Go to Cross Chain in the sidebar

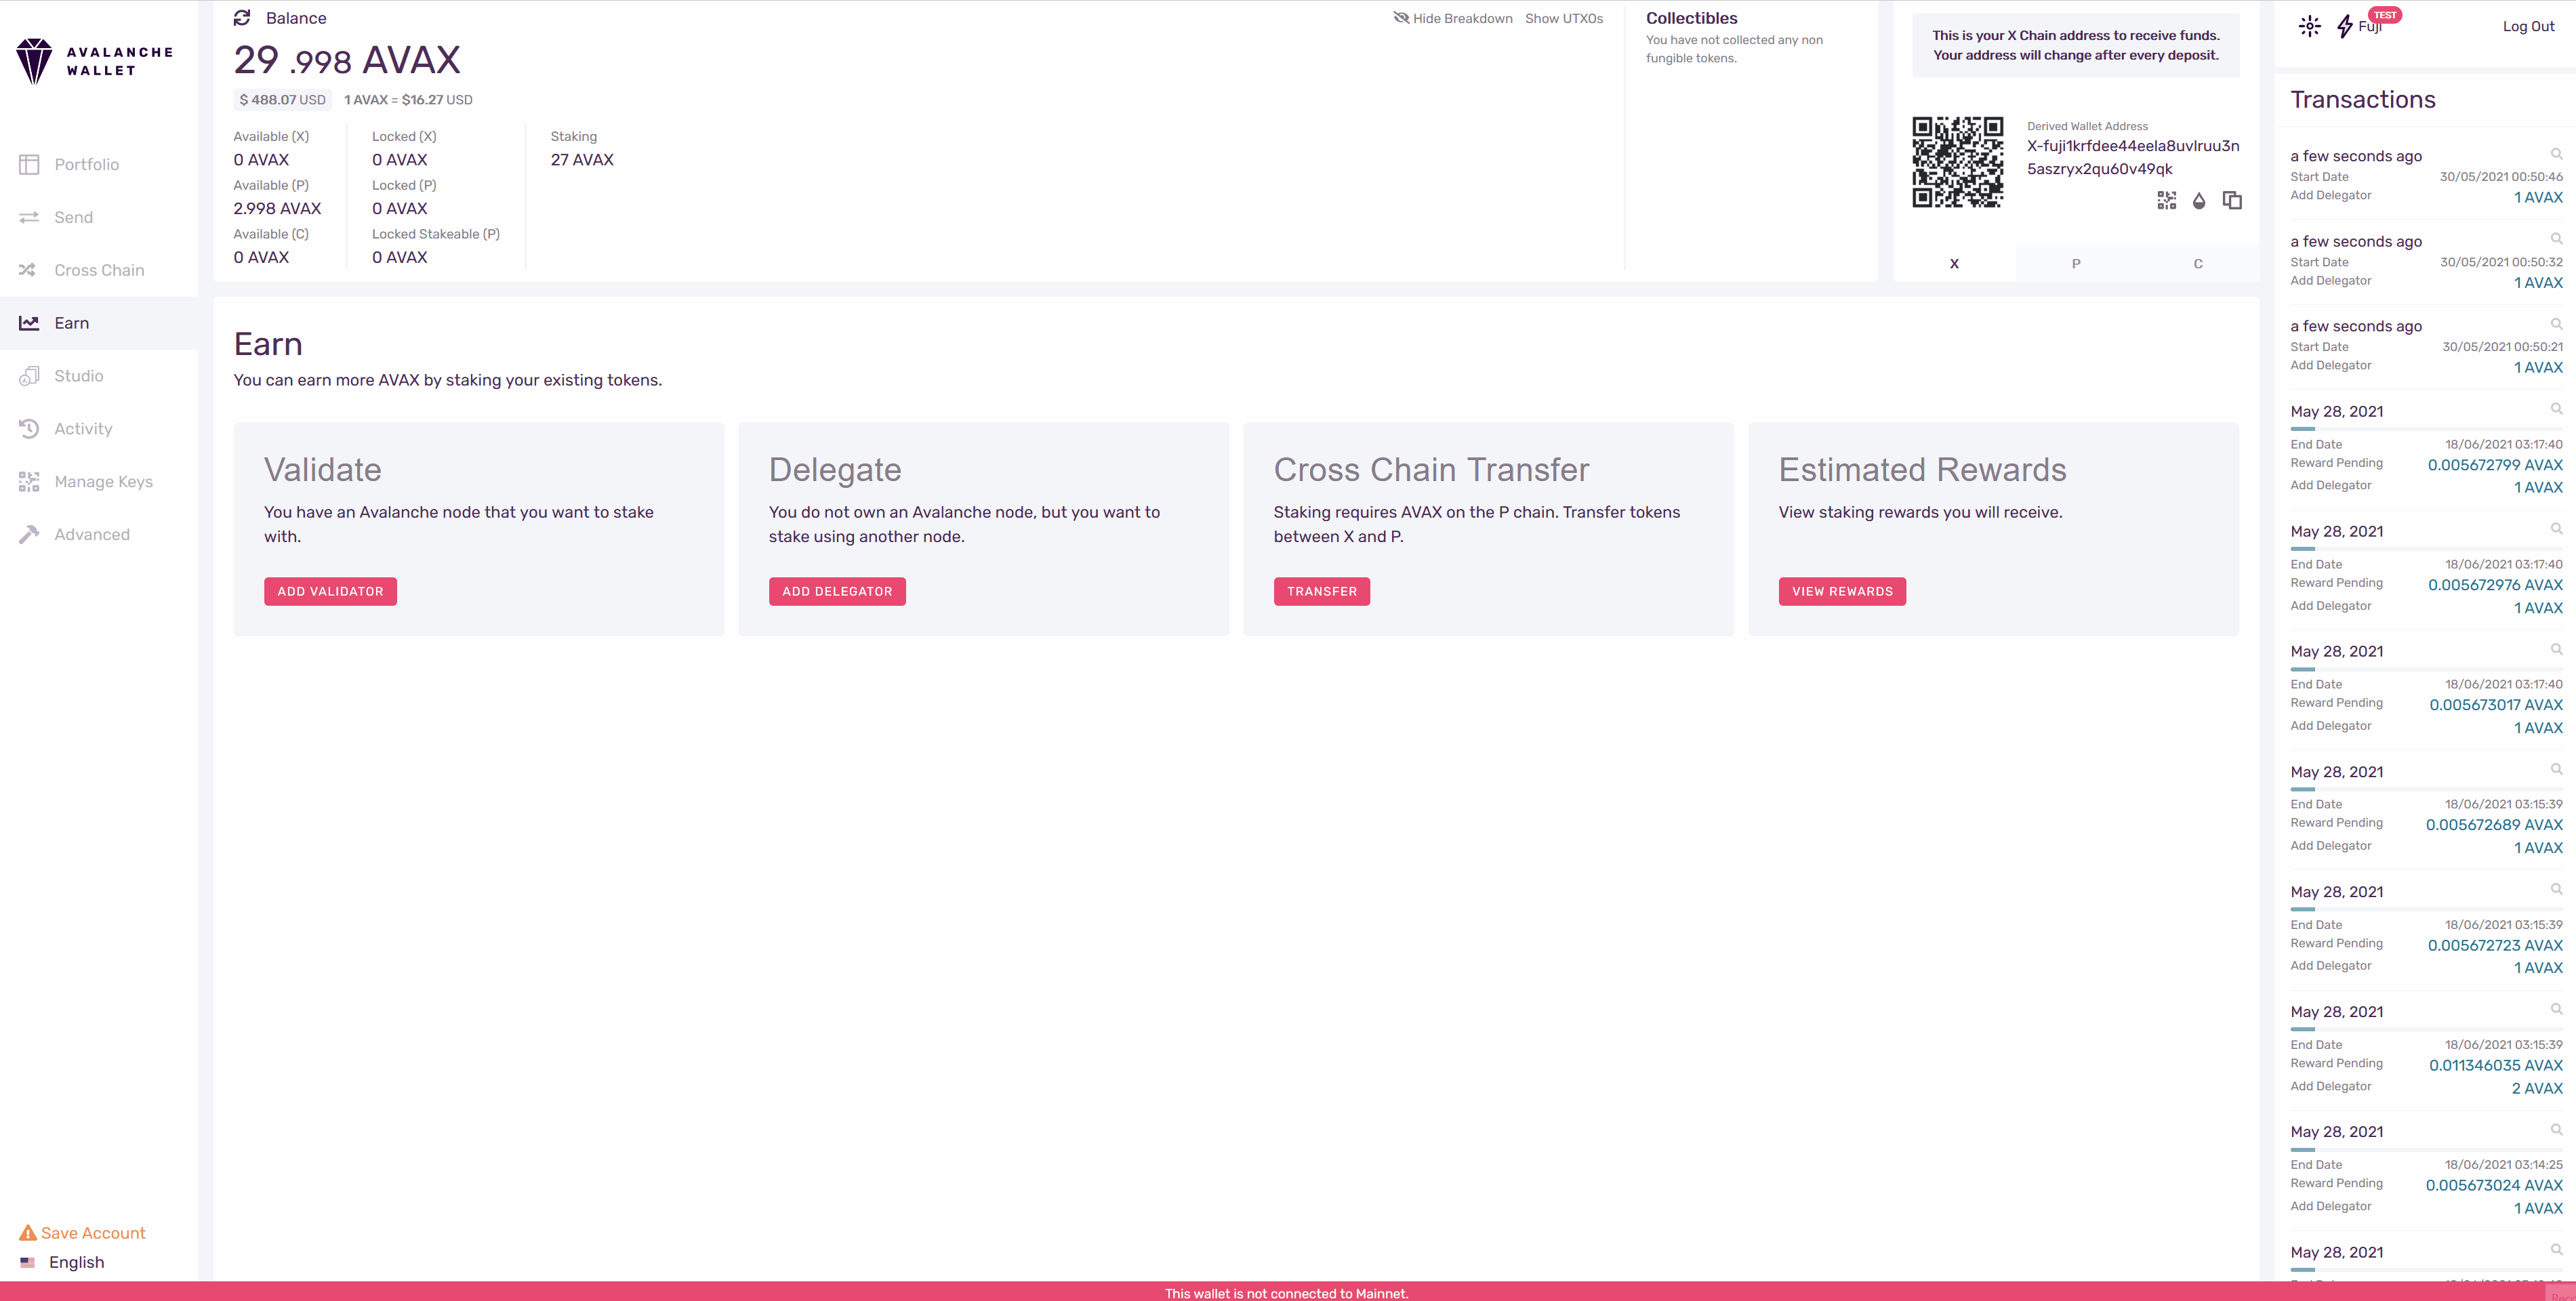tap(99, 270)
